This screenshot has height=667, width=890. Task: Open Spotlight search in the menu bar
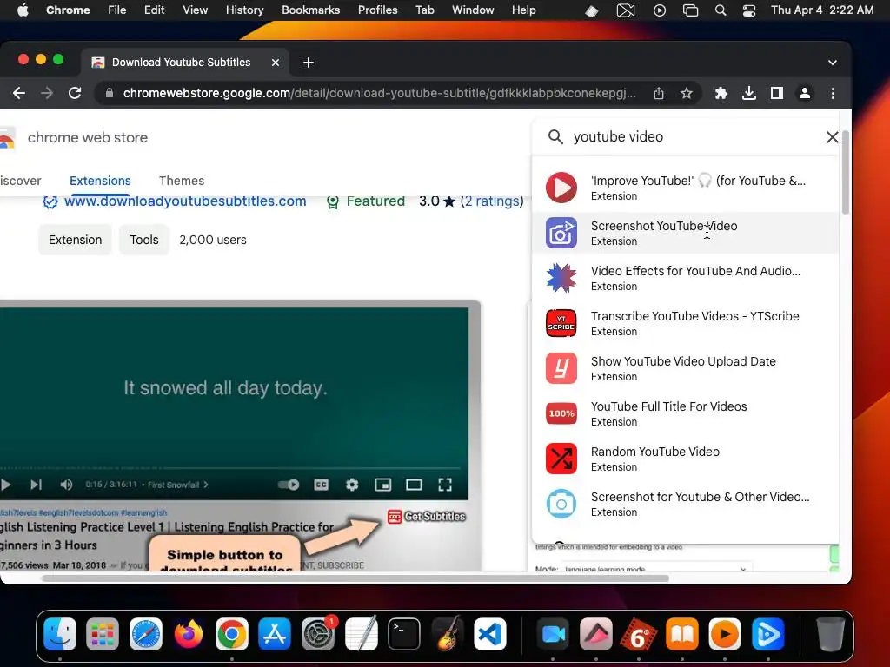click(x=721, y=10)
